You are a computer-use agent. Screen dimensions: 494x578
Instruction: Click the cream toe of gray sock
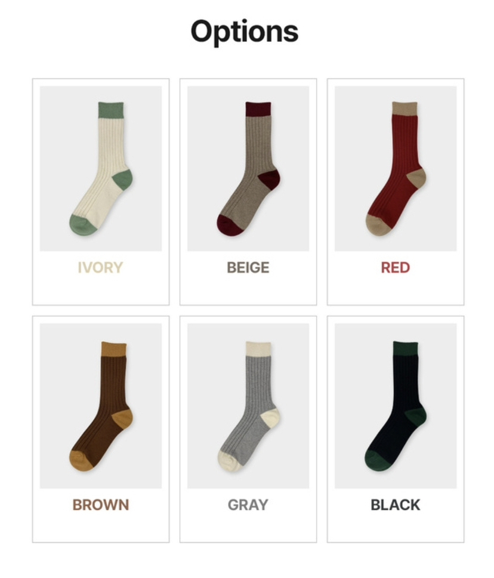click(x=229, y=462)
